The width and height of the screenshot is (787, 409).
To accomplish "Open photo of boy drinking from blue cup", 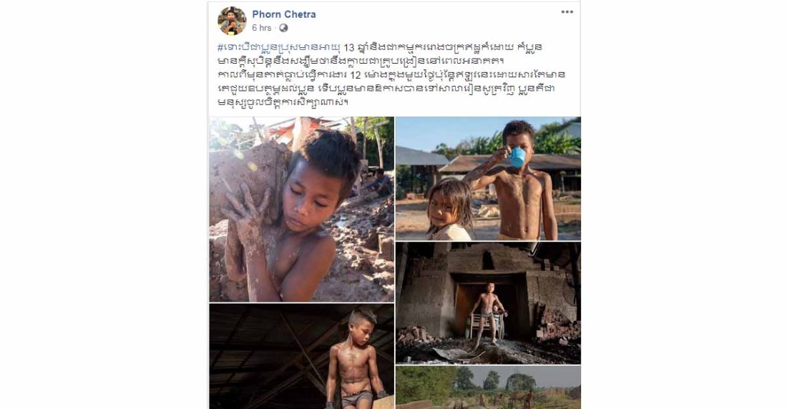I will (488, 178).
